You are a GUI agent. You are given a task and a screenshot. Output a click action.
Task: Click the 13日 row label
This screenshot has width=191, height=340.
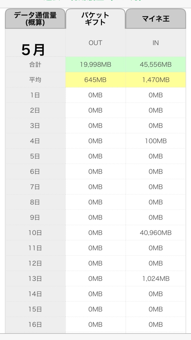pyautogui.click(x=35, y=279)
